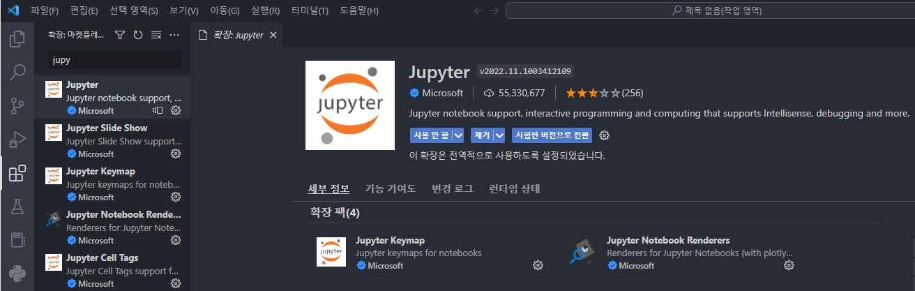
Task: Click the large Jupyter extension logo
Action: click(x=349, y=105)
